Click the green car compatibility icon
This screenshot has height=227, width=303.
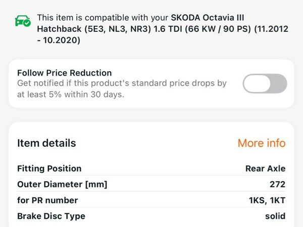coord(23,21)
